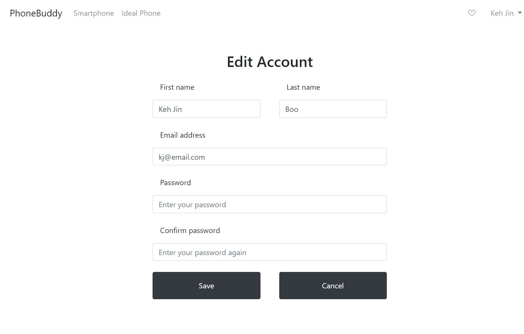Click the Password label text
Viewport: 524px width, 334px height.
click(x=175, y=183)
